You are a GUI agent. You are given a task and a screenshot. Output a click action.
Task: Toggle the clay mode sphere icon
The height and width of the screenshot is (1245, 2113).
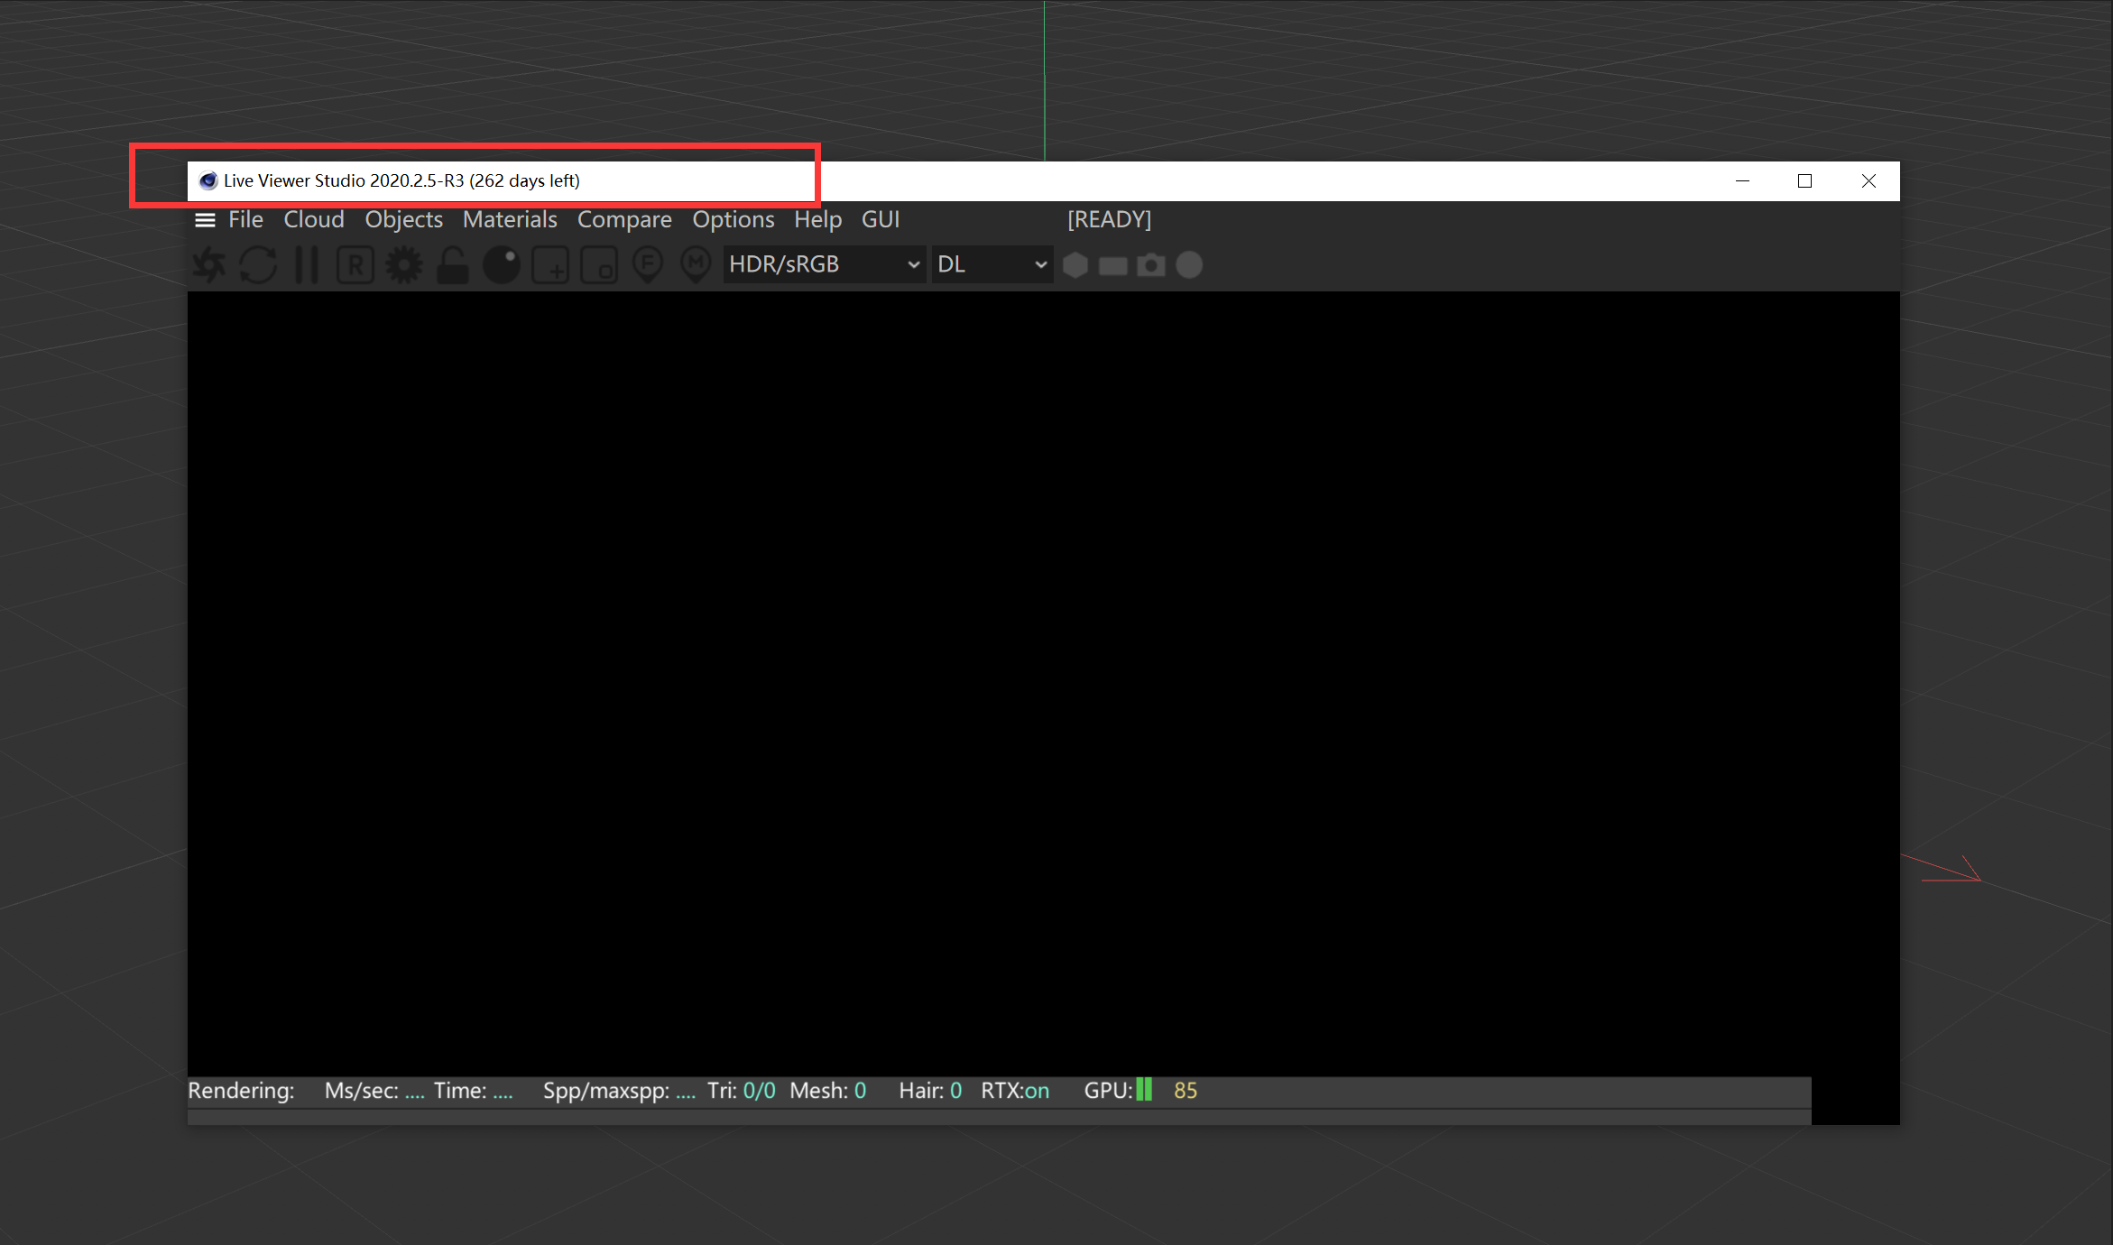pos(502,265)
